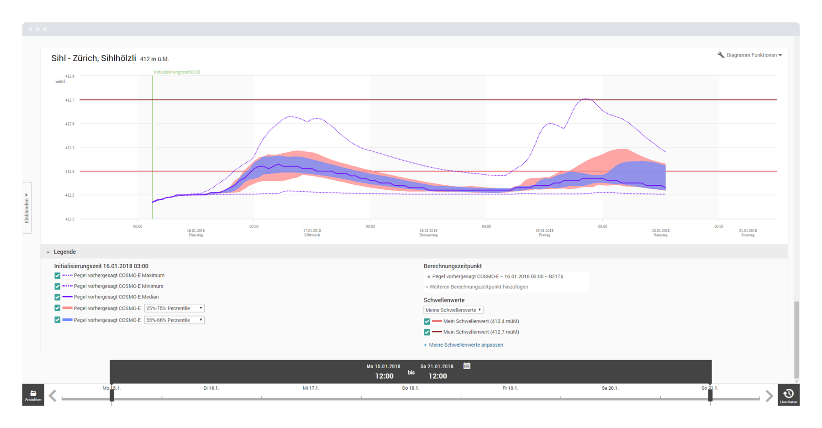Viewport: 822px width, 428px height.
Task: Open the 25%-75% Perzentile dropdown
Action: (174, 308)
